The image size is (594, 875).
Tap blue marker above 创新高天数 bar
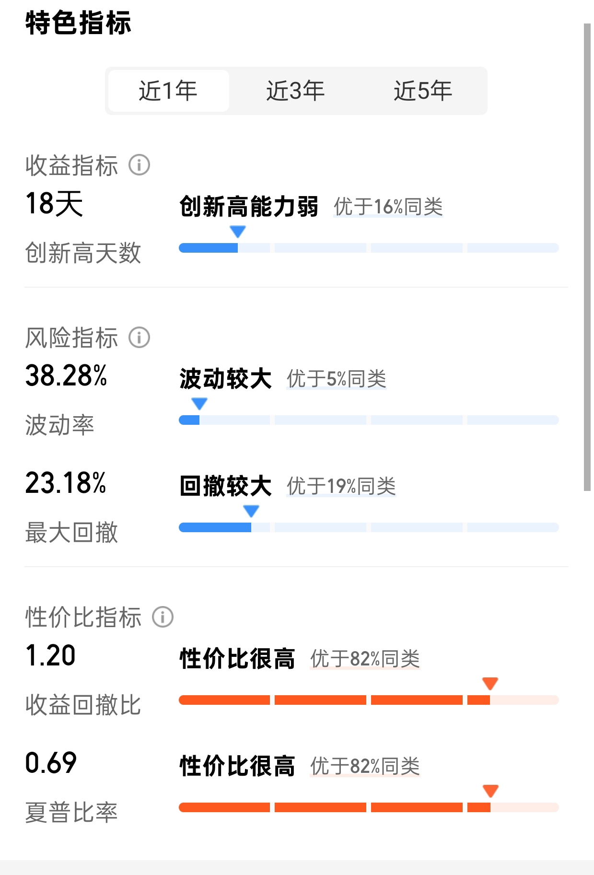coord(238,232)
